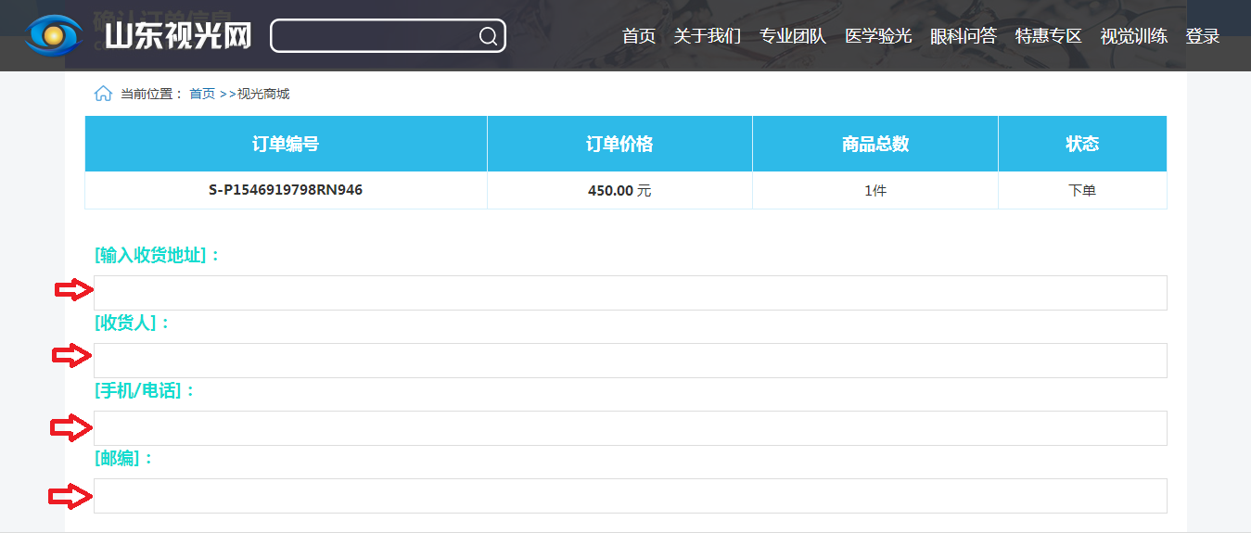Viewport: 1251px width, 533px height.
Task: Click the red arrow beside address field
Action: [74, 291]
